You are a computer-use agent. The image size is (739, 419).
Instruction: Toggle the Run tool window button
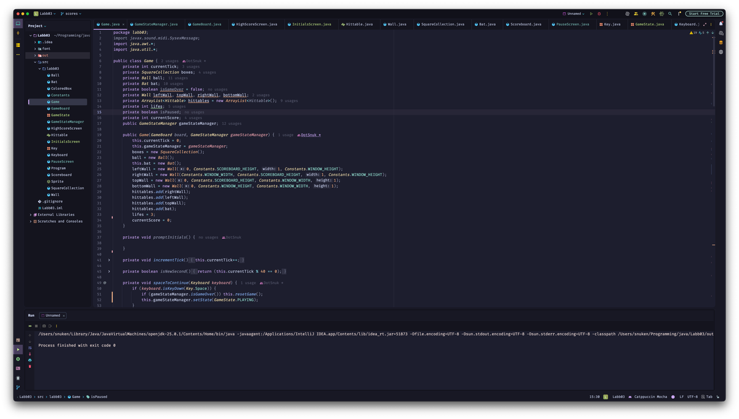pos(18,349)
